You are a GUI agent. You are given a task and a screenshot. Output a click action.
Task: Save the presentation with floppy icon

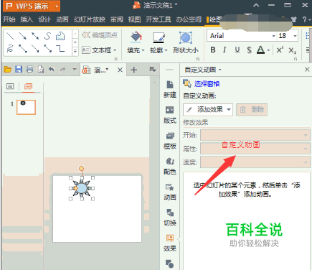point(19,70)
